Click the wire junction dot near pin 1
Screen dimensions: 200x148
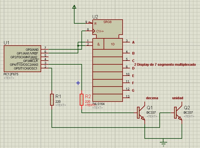click(78, 45)
